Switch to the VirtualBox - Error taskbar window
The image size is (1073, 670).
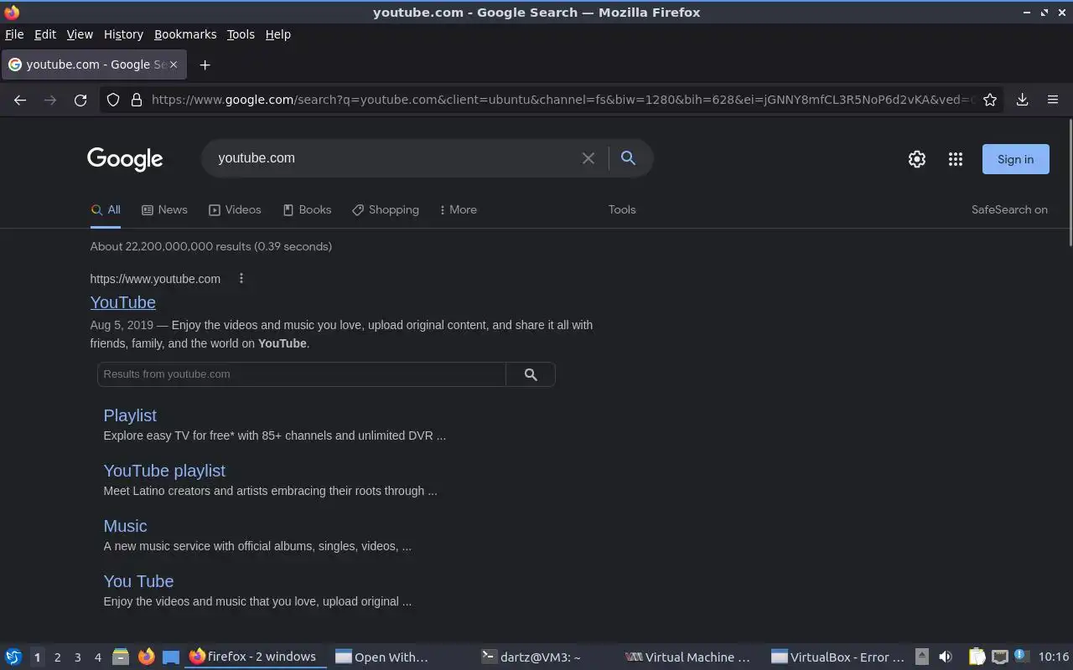coord(837,657)
